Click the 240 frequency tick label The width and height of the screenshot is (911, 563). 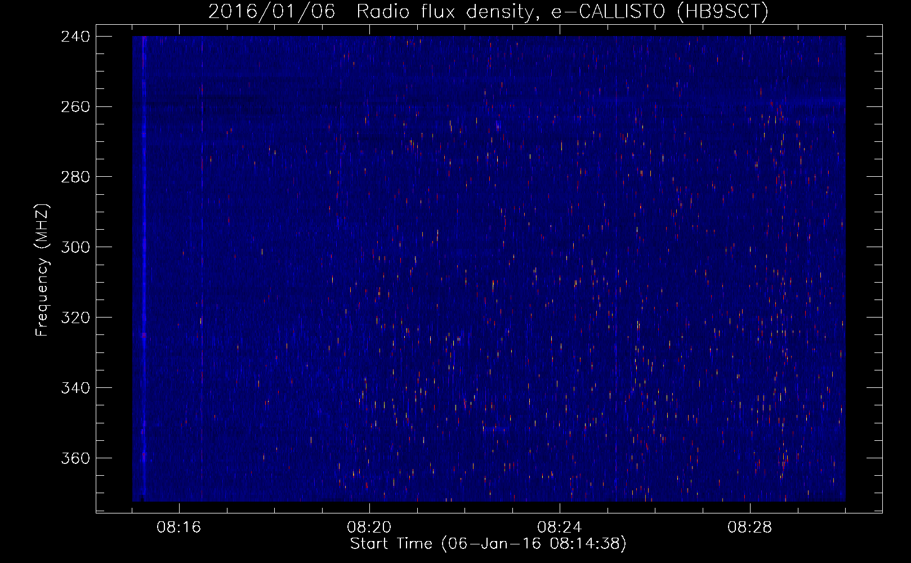click(x=75, y=37)
